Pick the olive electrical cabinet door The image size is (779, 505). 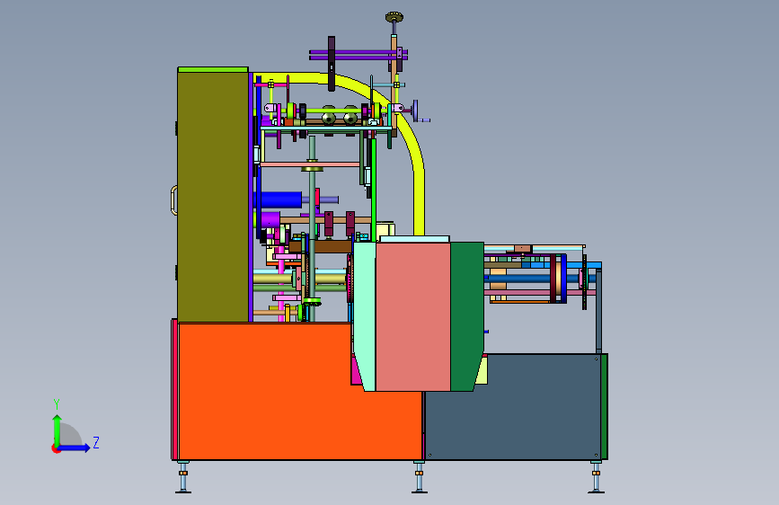(x=213, y=197)
